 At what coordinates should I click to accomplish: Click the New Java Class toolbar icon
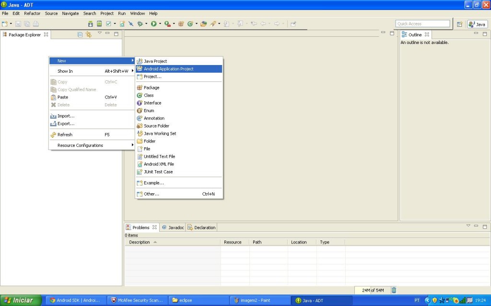coord(190,24)
